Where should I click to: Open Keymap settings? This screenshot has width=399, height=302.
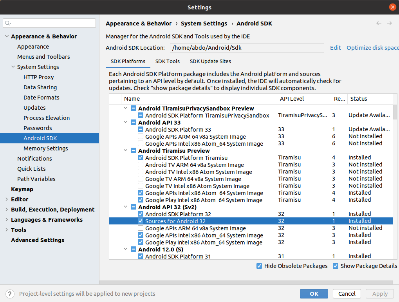22,189
